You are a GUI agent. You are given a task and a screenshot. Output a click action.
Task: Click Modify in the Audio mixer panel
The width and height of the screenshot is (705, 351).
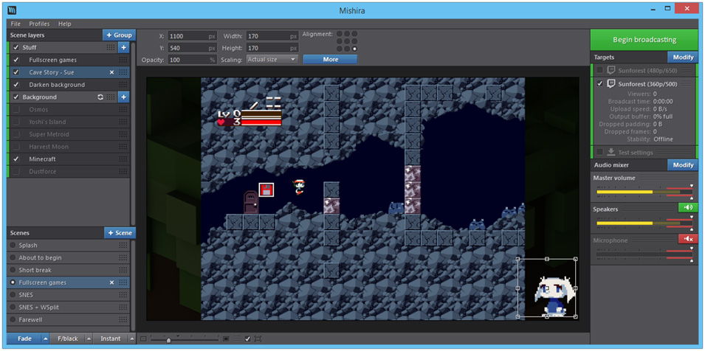click(683, 165)
